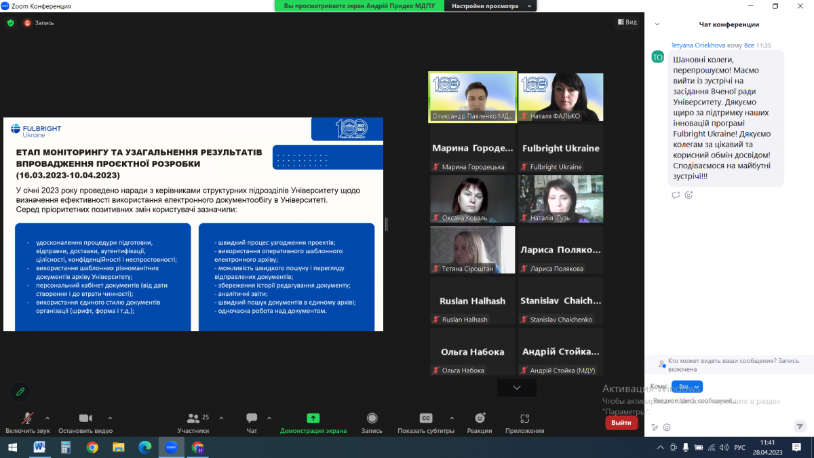The height and width of the screenshot is (458, 814).
Task: Open the Приложения apps panel
Action: pyautogui.click(x=524, y=422)
